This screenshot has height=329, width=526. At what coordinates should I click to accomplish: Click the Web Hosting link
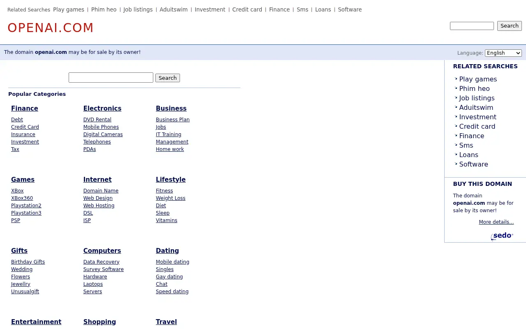(x=99, y=206)
